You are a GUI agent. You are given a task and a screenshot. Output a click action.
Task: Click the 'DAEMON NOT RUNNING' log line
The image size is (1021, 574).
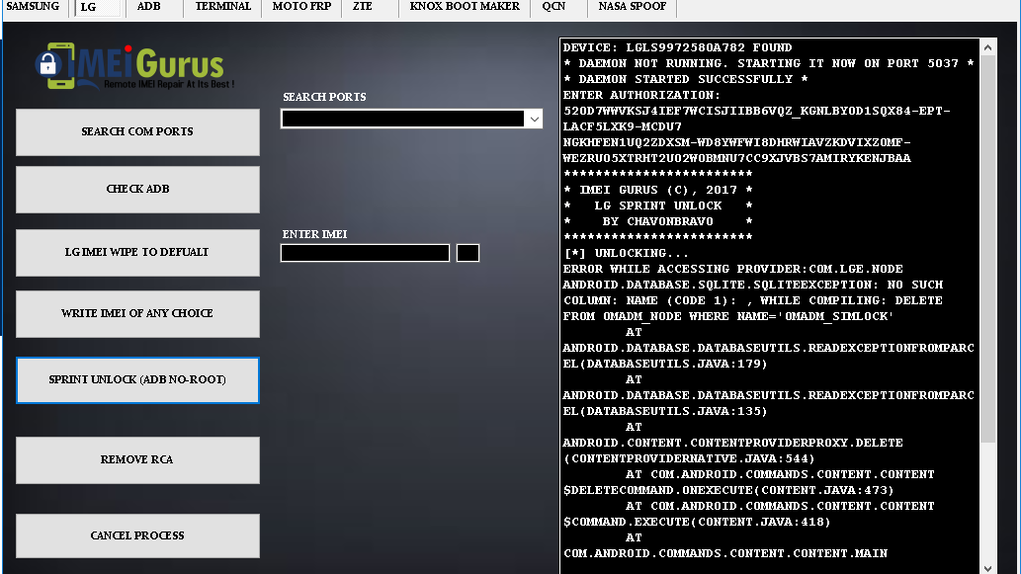[x=768, y=64]
